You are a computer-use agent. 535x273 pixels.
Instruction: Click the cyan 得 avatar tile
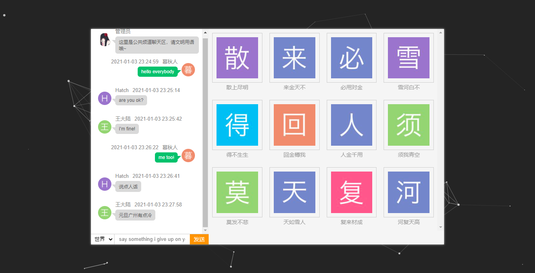click(x=237, y=125)
